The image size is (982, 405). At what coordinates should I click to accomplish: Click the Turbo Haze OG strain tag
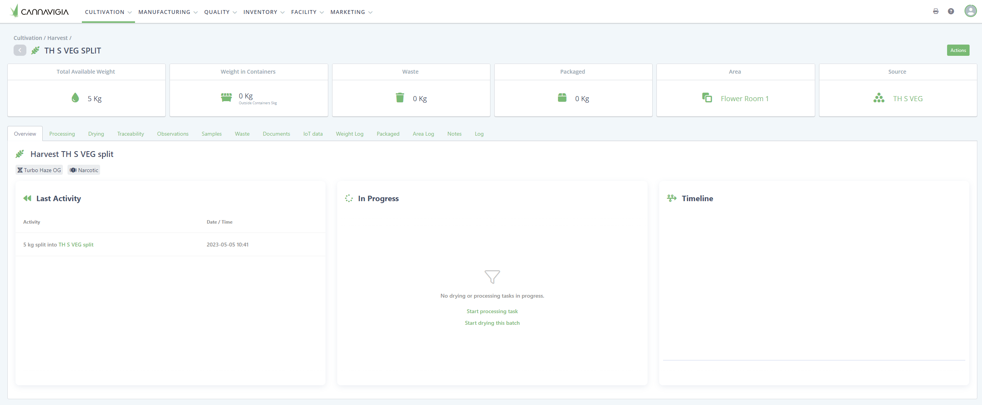point(39,170)
